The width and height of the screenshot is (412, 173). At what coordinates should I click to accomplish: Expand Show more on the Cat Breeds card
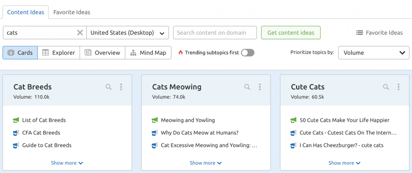tap(67, 163)
